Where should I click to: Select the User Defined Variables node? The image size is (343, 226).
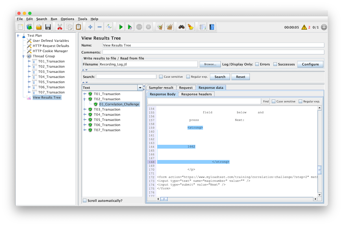[51, 41]
